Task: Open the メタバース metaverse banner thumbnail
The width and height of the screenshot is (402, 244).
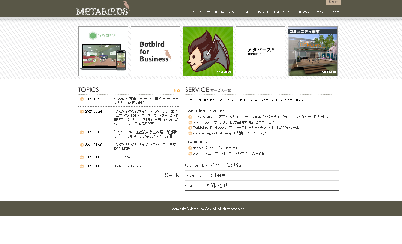Action: pos(260,51)
